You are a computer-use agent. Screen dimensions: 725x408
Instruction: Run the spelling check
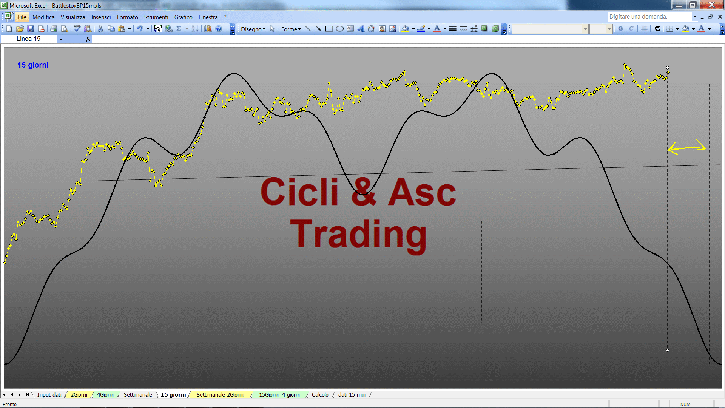pyautogui.click(x=77, y=29)
